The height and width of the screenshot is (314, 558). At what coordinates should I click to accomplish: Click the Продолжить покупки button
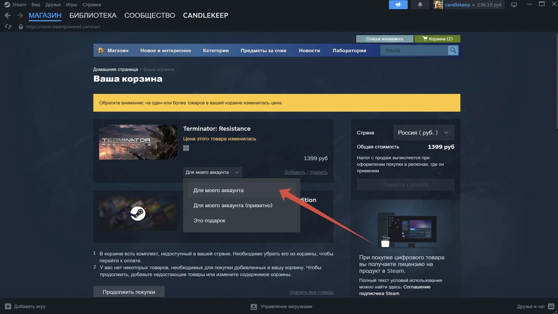pyautogui.click(x=129, y=292)
